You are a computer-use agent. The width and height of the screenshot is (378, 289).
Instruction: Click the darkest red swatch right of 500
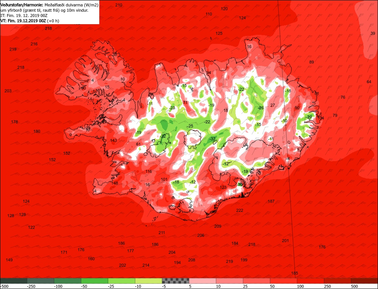[364, 281]
